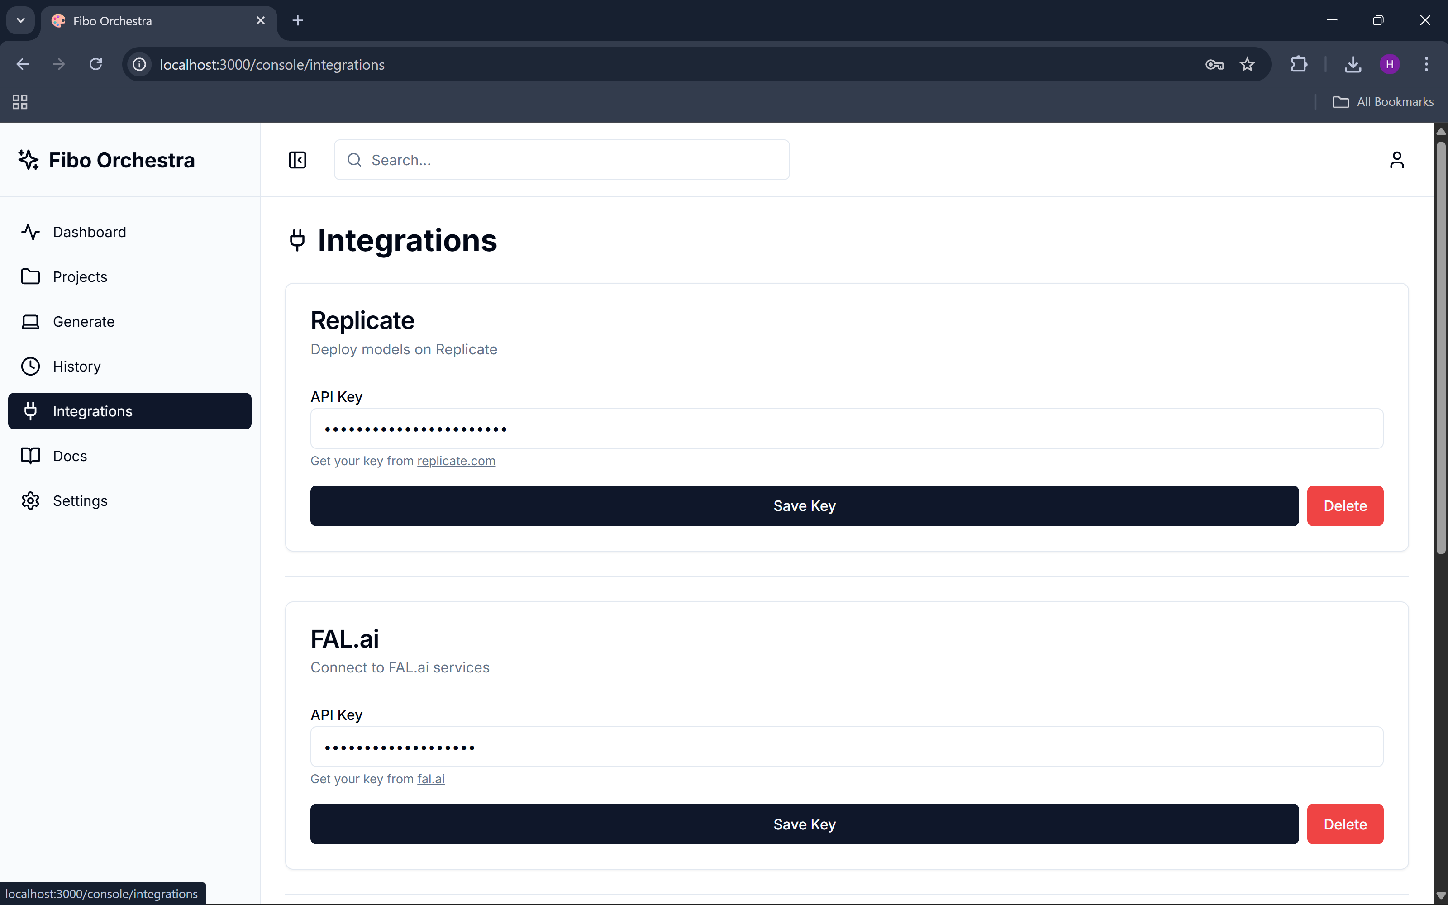The height and width of the screenshot is (905, 1448).
Task: Open the Chrome three-dot menu
Action: click(x=1426, y=65)
